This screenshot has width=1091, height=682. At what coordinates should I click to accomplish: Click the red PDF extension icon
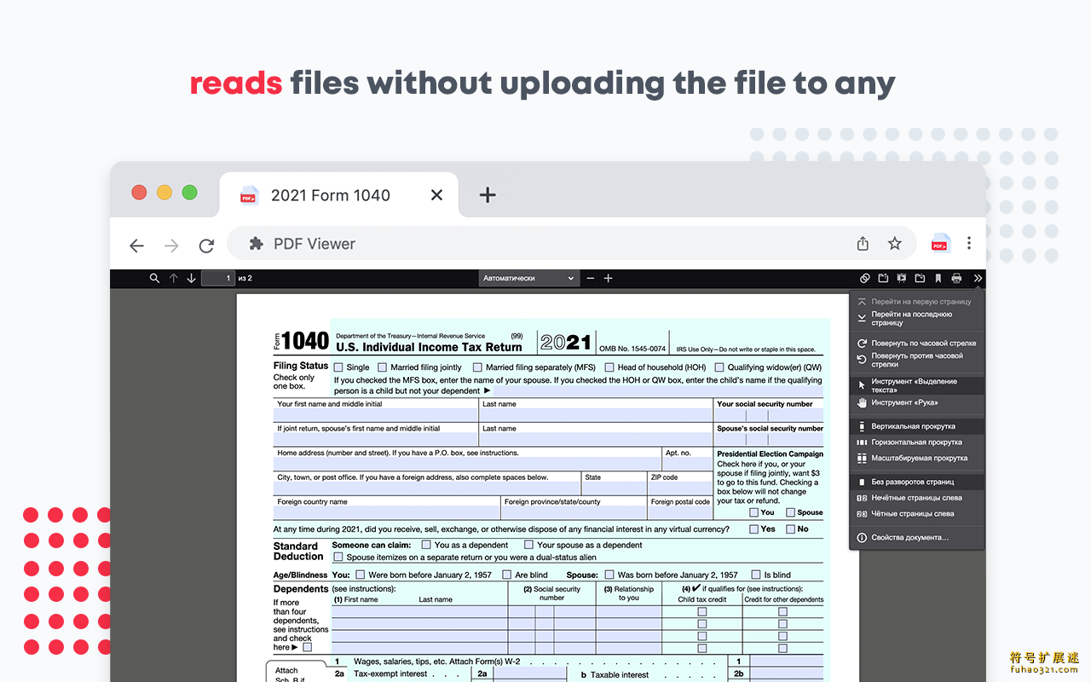pos(940,244)
